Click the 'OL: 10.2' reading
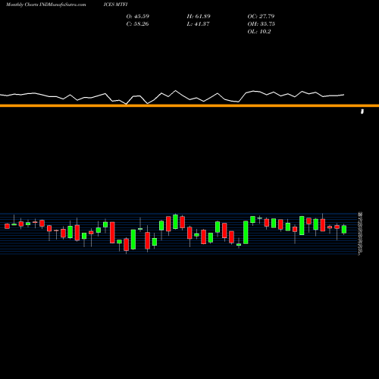The width and height of the screenshot is (379, 379). 259,32
